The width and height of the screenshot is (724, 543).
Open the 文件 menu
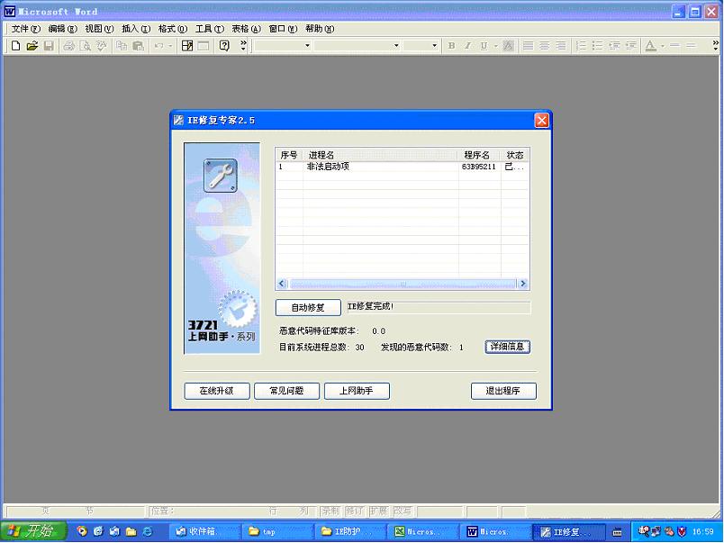26,29
